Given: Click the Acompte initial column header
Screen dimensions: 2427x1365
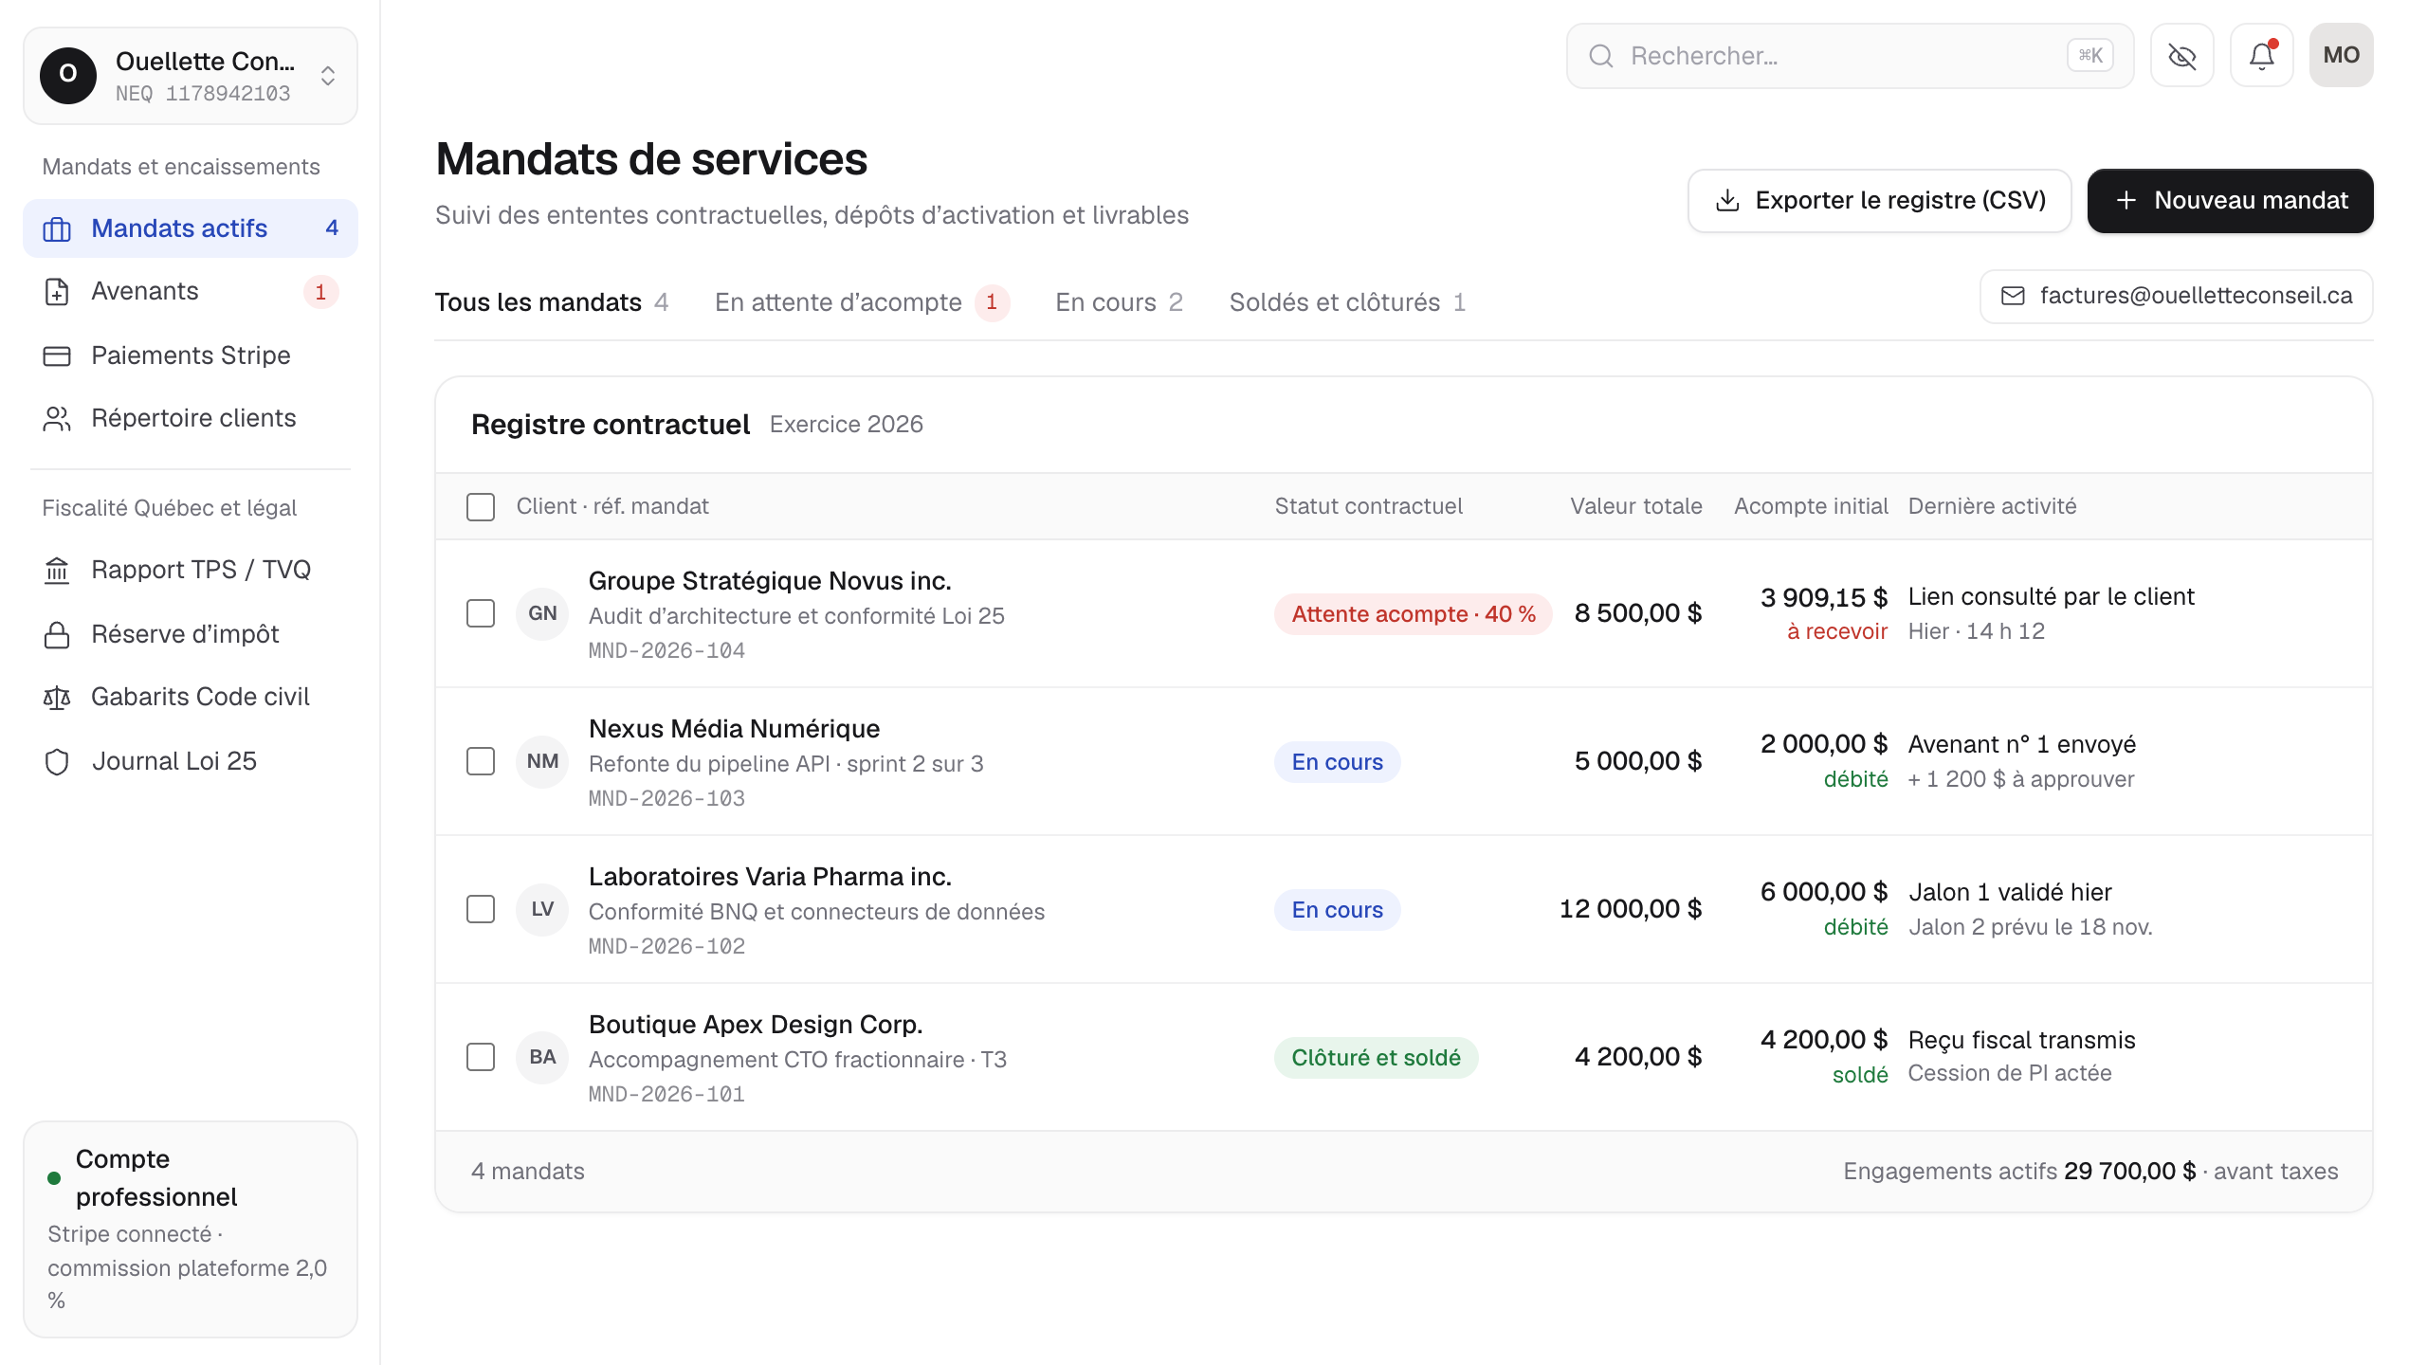Looking at the screenshot, I should pyautogui.click(x=1811, y=506).
